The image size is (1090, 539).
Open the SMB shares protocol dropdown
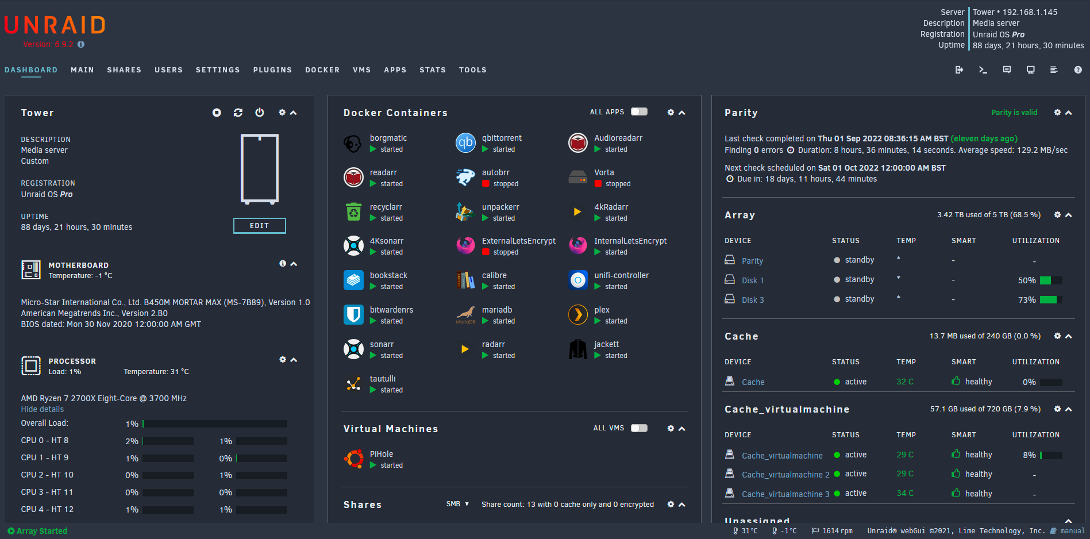(x=457, y=504)
